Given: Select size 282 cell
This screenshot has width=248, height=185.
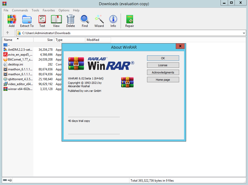Looking at the screenshot, I should pyautogui.click(x=50, y=64).
